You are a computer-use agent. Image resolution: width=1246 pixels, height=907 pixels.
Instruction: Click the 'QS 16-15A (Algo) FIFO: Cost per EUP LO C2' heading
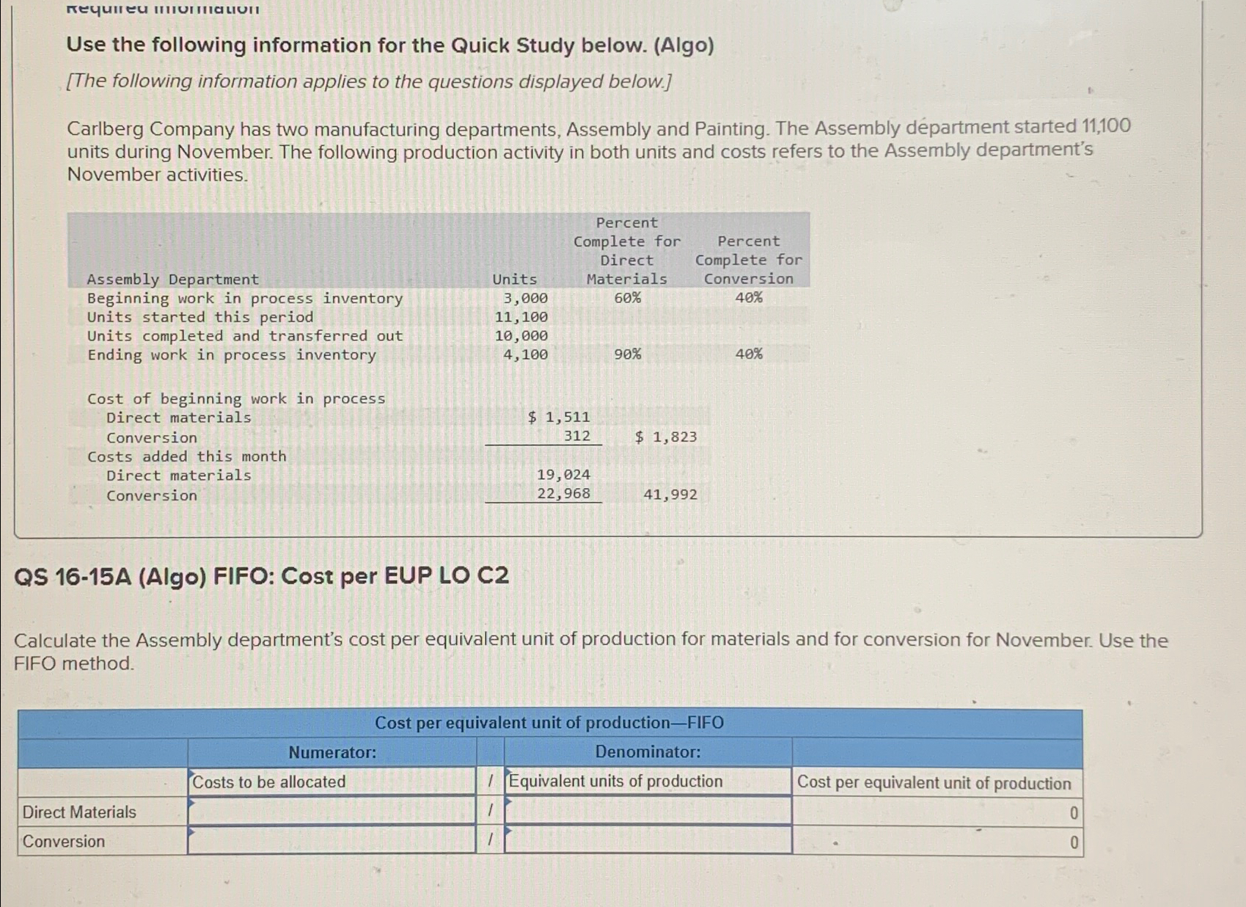(261, 576)
